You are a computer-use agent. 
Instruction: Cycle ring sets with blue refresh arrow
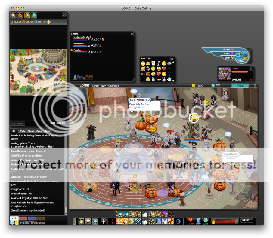pyautogui.click(x=178, y=221)
